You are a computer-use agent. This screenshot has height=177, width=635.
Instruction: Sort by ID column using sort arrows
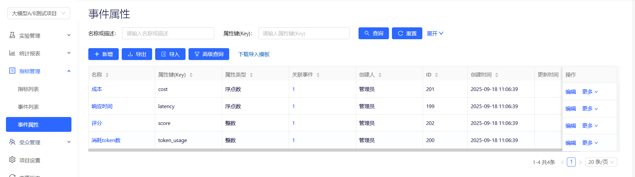(x=437, y=75)
